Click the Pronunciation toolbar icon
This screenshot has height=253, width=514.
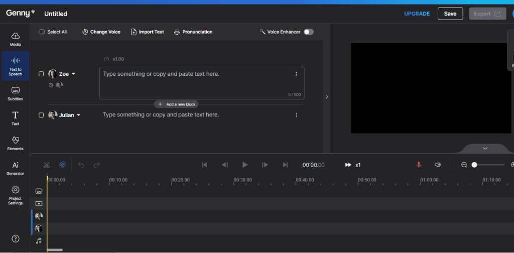(x=177, y=32)
